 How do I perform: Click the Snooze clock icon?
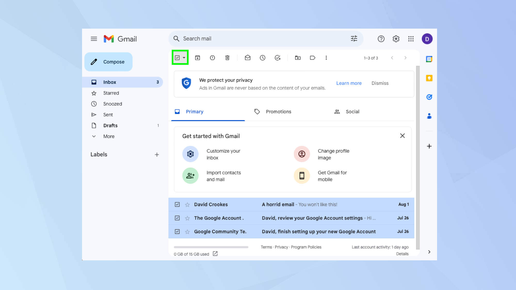point(262,58)
